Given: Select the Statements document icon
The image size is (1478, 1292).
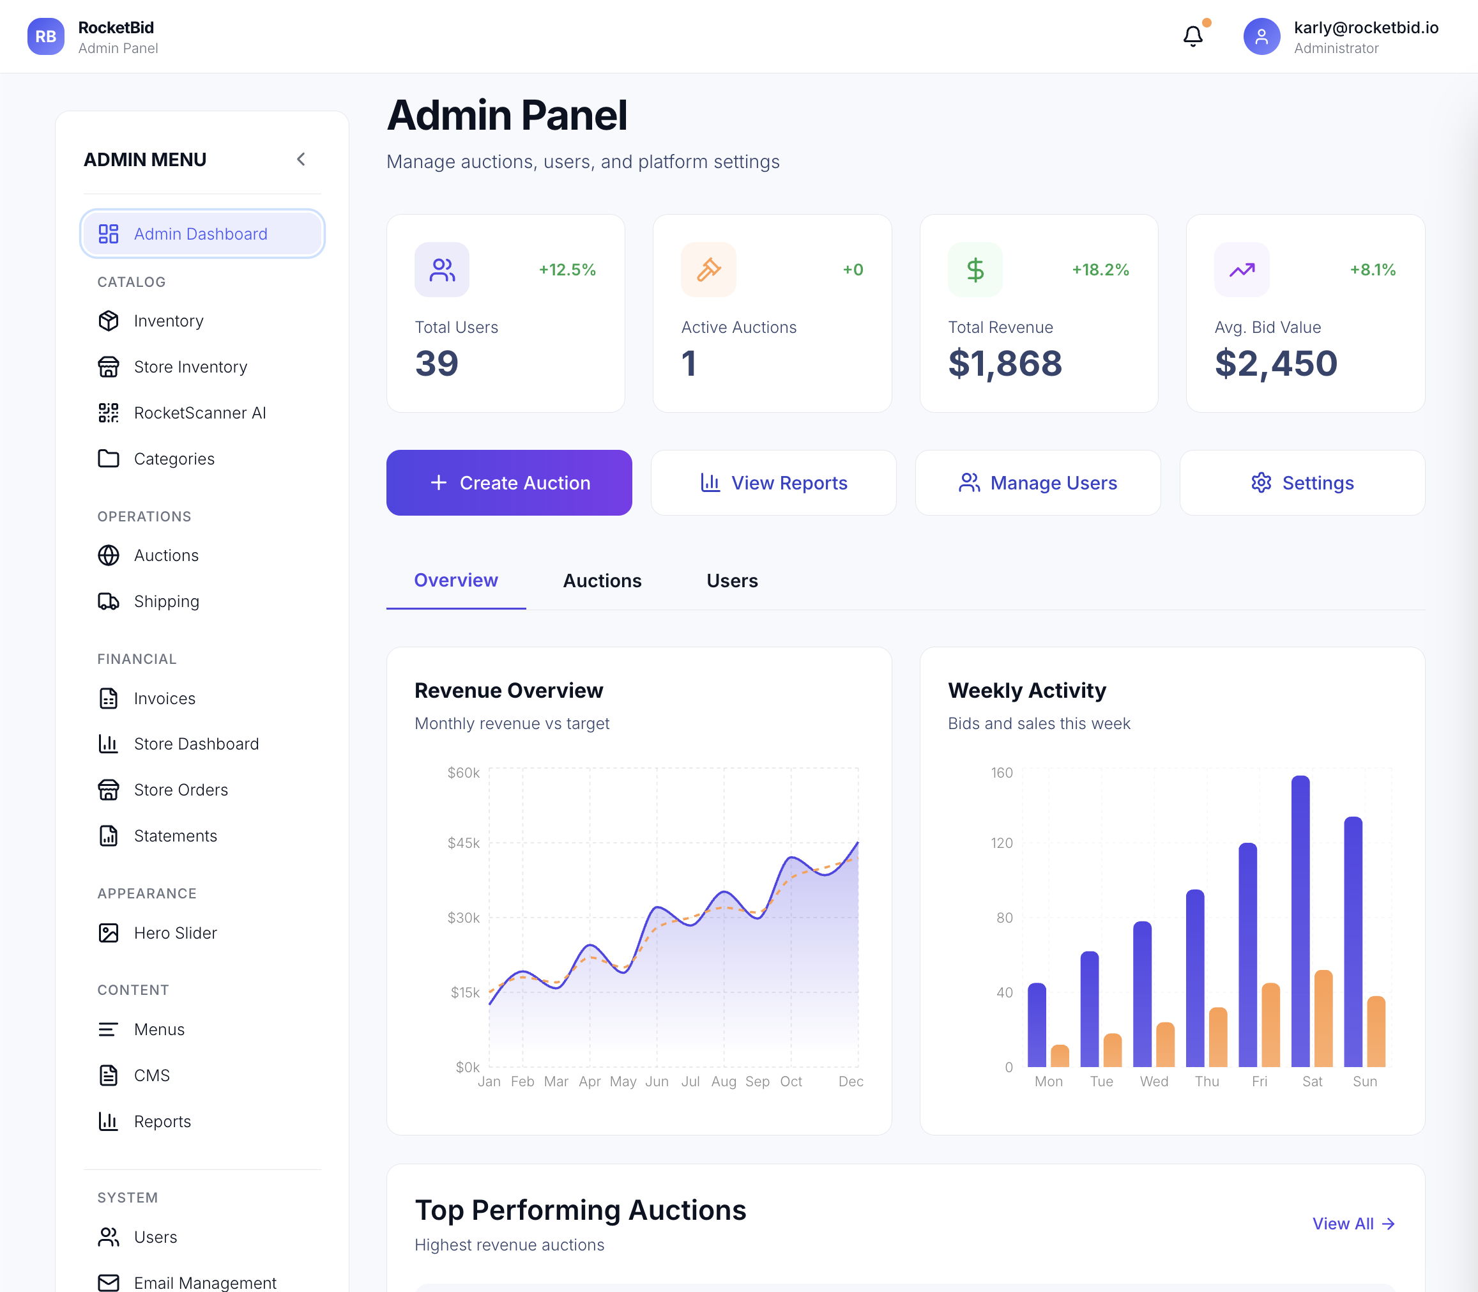Looking at the screenshot, I should tap(109, 836).
